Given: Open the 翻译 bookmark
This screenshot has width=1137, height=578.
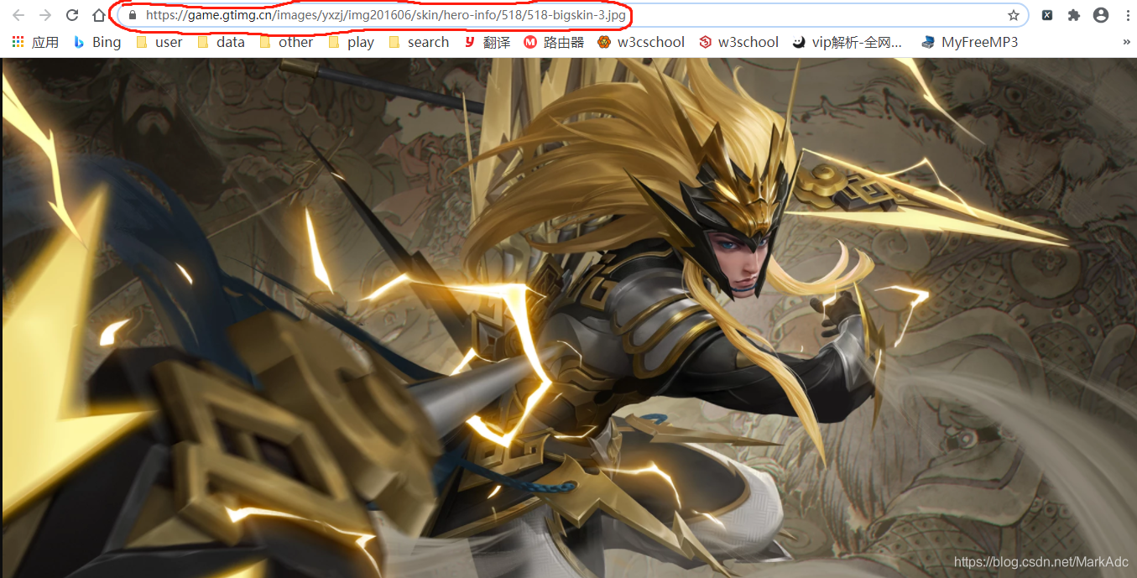Looking at the screenshot, I should click(x=487, y=42).
